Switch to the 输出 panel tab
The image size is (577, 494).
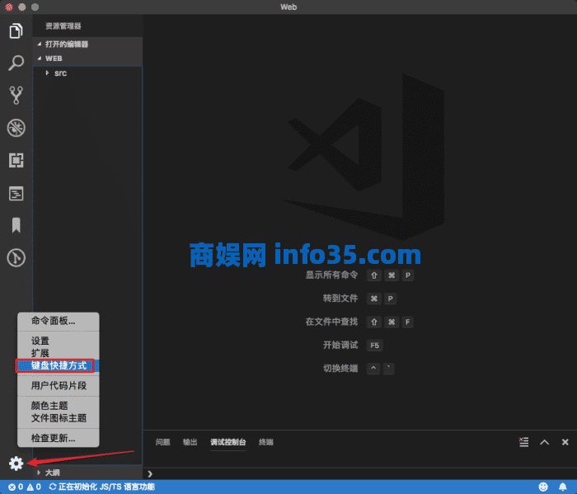coord(190,442)
